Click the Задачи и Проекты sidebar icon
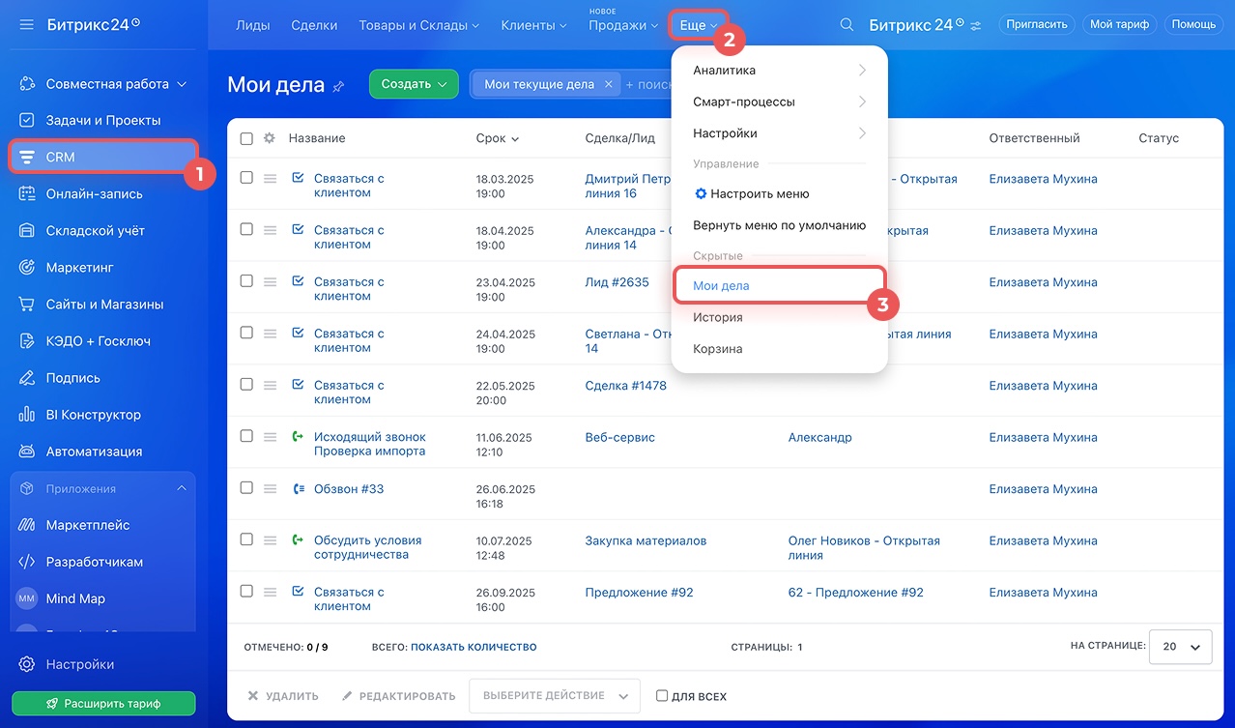1235x728 pixels. click(x=27, y=121)
